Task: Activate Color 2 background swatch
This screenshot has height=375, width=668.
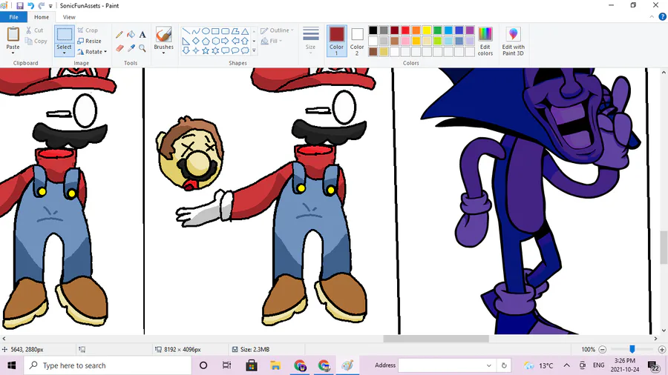Action: point(357,41)
